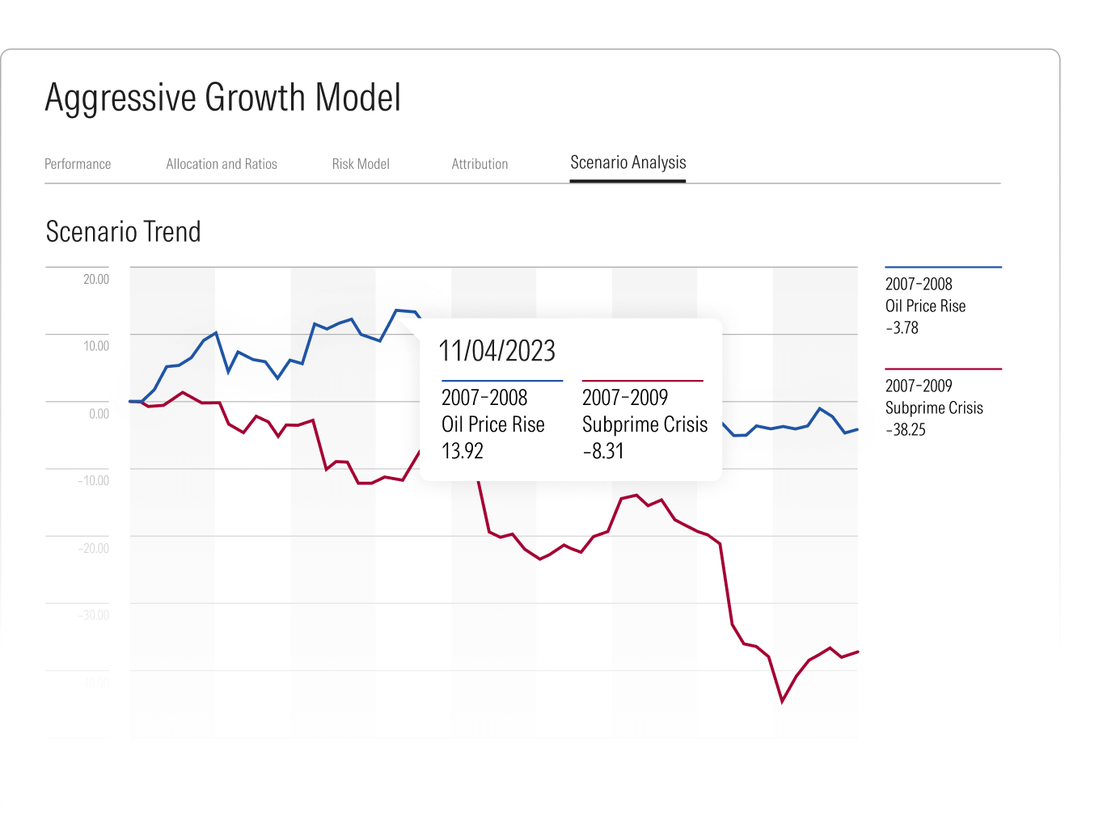The width and height of the screenshot is (1103, 827).
Task: Click the 20.00 y-axis label
Action: point(96,280)
